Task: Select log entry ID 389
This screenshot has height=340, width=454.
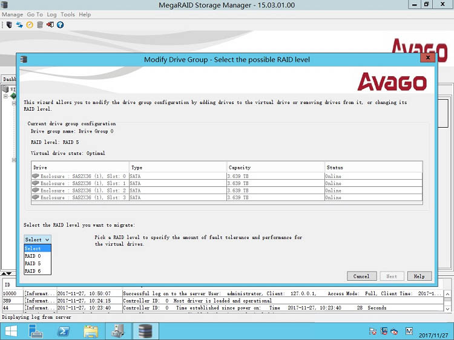Action: [223, 301]
